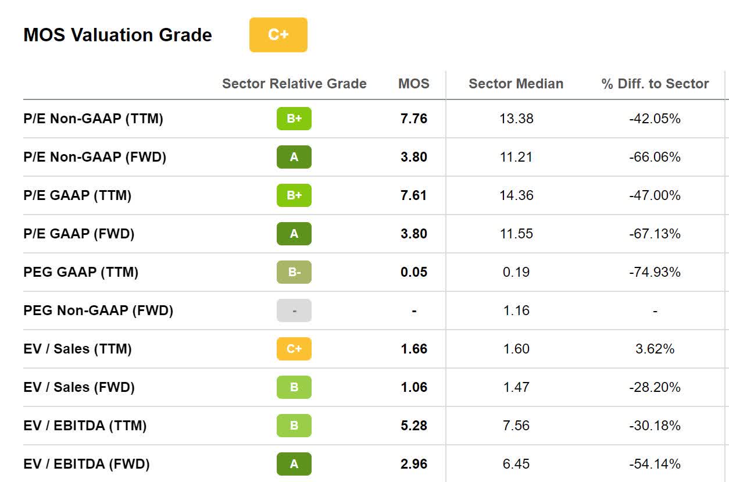
Task: Select the B+ badge in P/E GAAP (TTM) row
Action: coord(294,195)
